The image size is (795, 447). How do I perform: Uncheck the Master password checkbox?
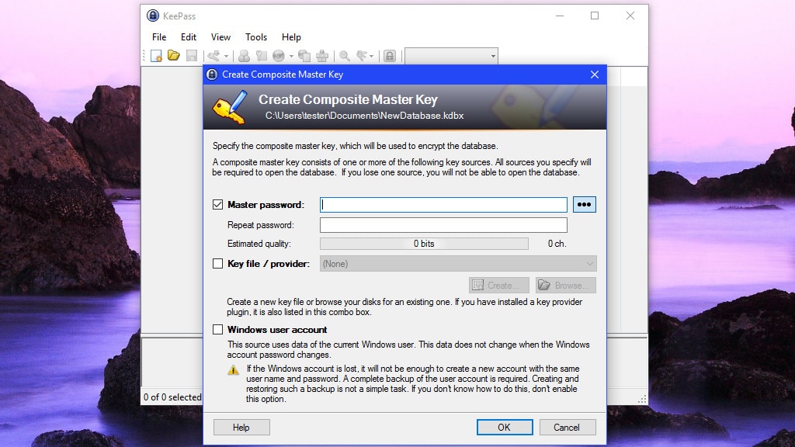pyautogui.click(x=217, y=204)
